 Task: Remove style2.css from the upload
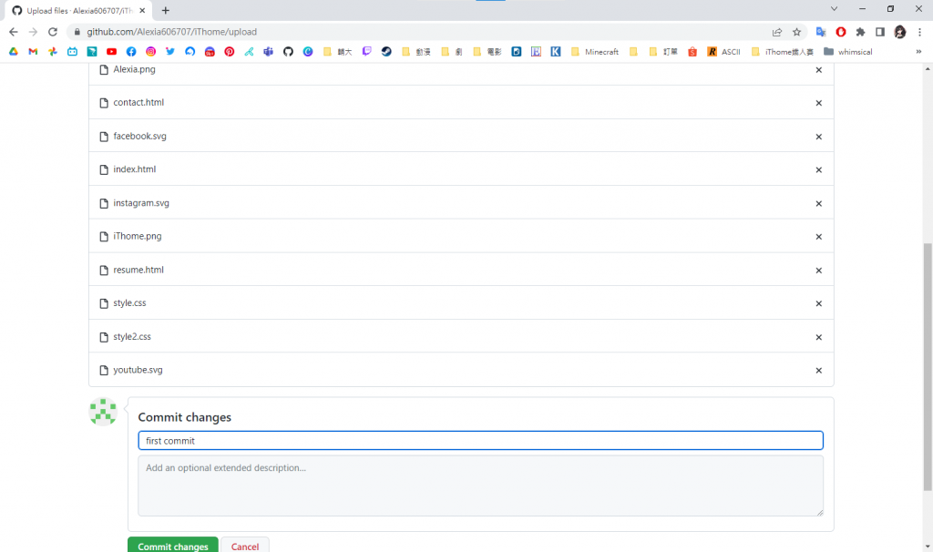tap(819, 337)
